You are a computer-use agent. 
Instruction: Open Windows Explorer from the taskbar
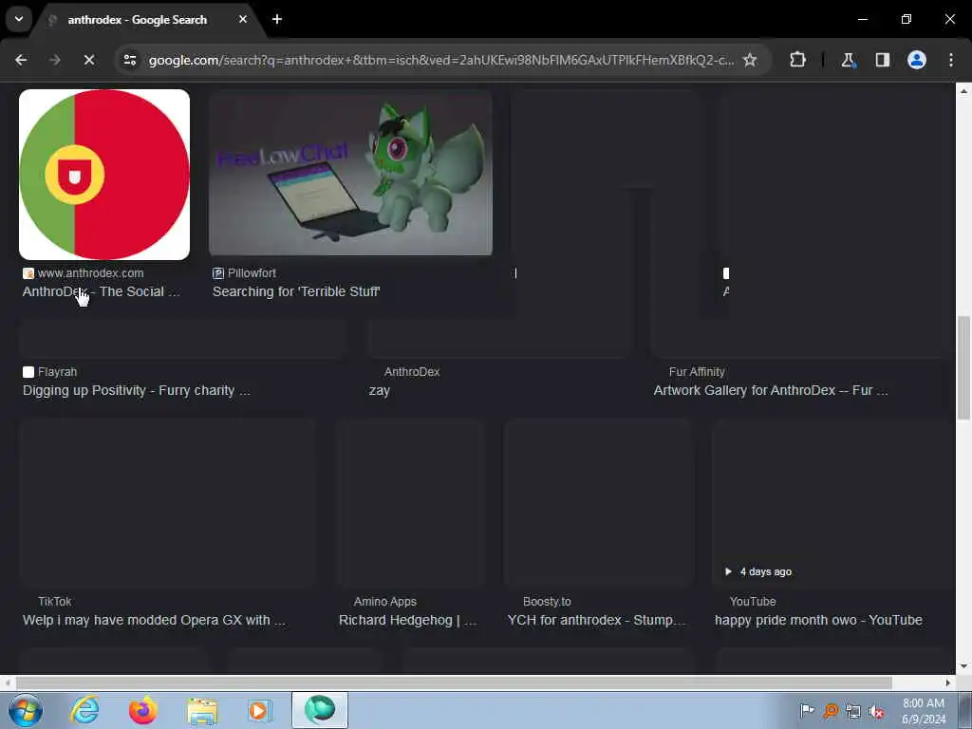coord(202,710)
